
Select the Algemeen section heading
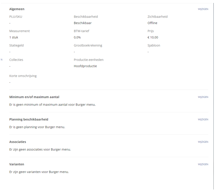point(17,9)
